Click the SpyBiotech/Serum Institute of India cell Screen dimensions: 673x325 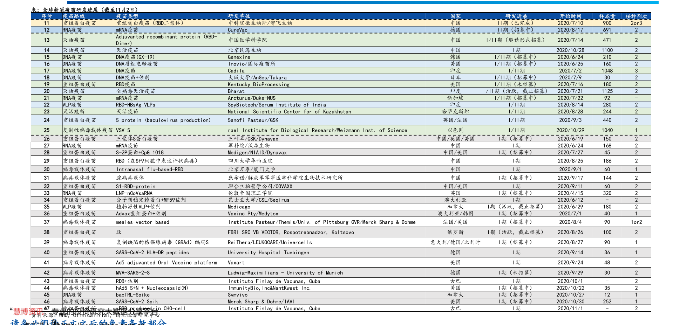[277, 105]
